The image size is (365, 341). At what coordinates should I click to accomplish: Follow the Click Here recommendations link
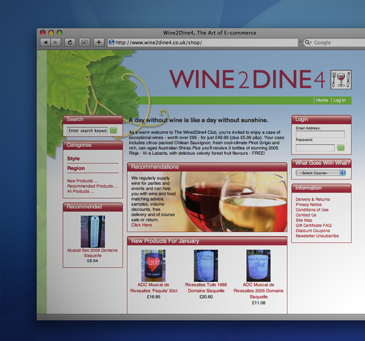142,225
